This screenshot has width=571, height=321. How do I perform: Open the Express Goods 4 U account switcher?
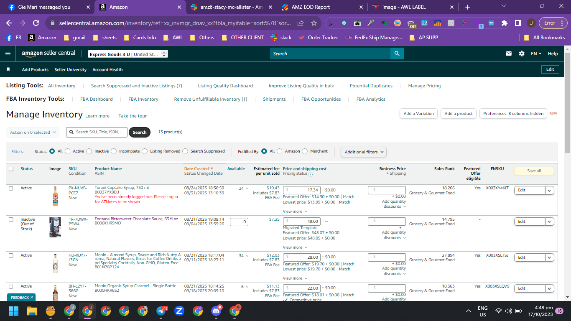[128, 54]
